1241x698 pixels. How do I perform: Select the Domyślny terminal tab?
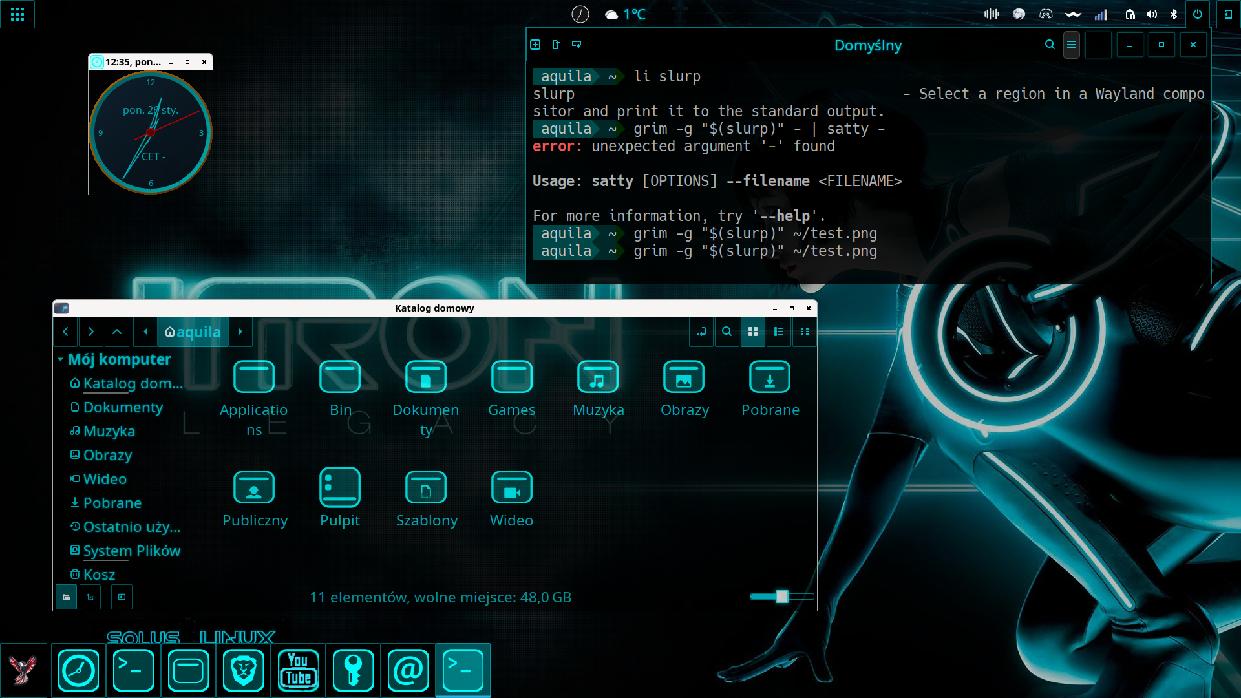(x=868, y=45)
